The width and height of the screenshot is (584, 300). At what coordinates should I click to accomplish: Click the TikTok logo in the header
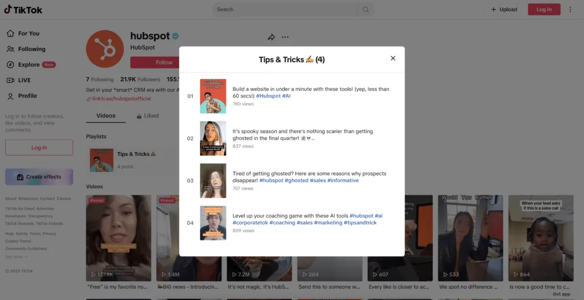(x=23, y=10)
